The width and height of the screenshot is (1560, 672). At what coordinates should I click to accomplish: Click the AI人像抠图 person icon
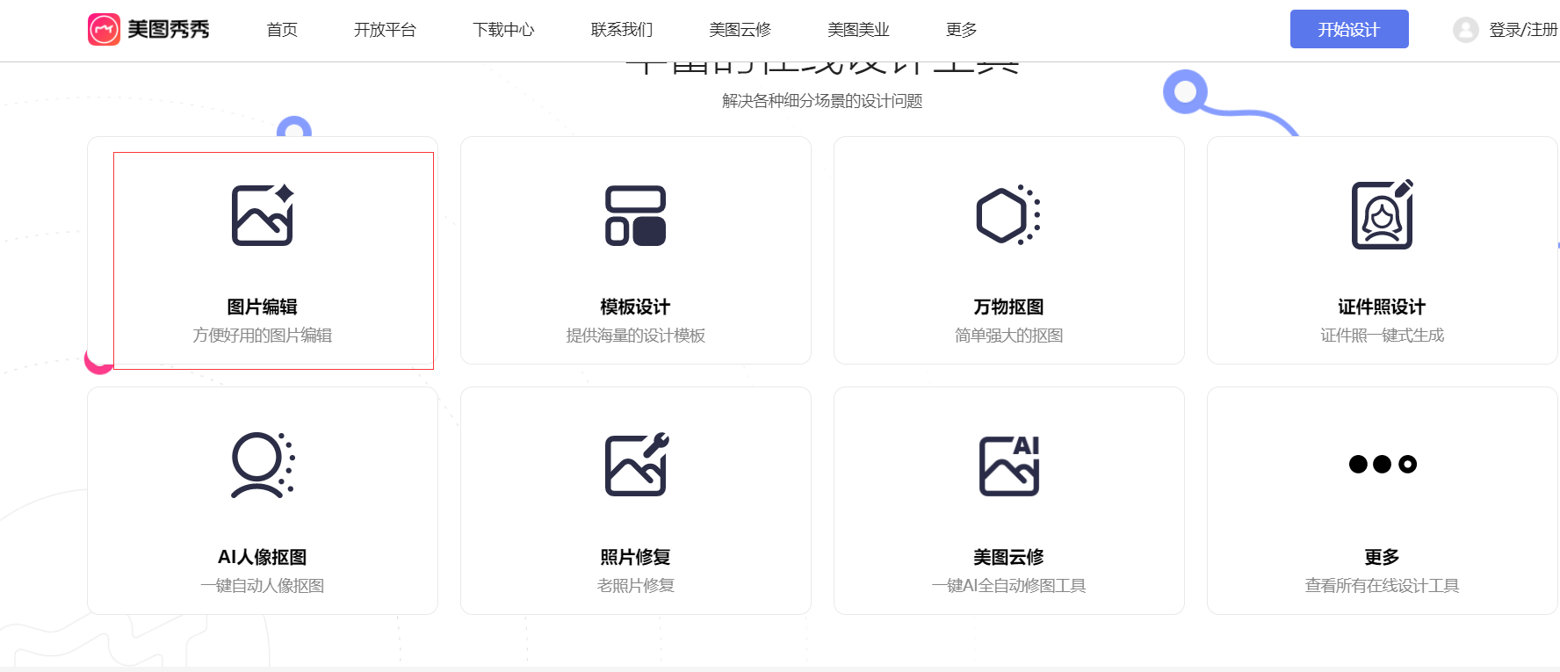click(x=263, y=465)
